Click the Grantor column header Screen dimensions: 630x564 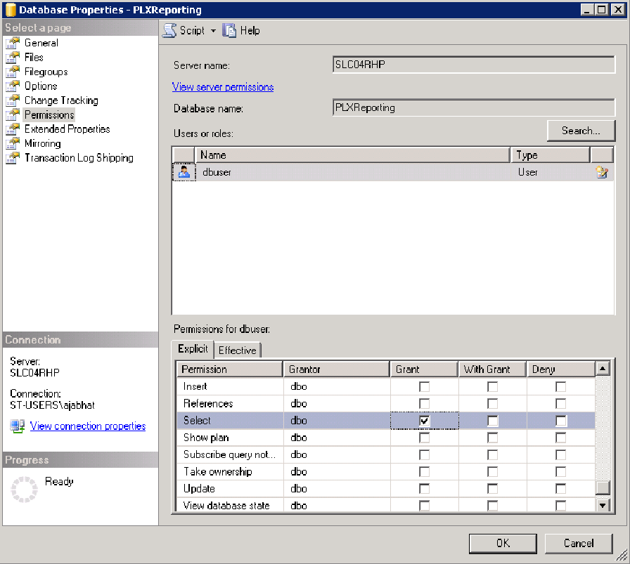337,369
